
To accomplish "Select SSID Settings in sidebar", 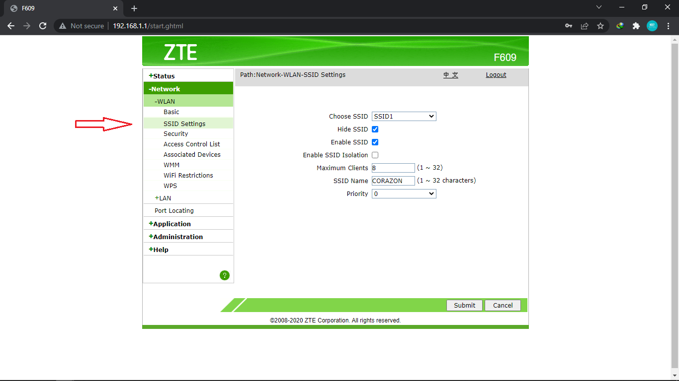I will (184, 124).
